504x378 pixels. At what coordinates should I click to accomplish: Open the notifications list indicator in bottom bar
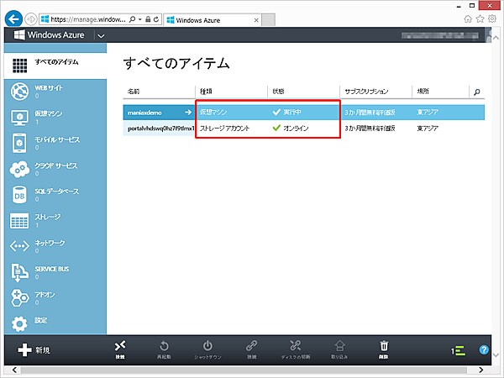click(x=456, y=349)
